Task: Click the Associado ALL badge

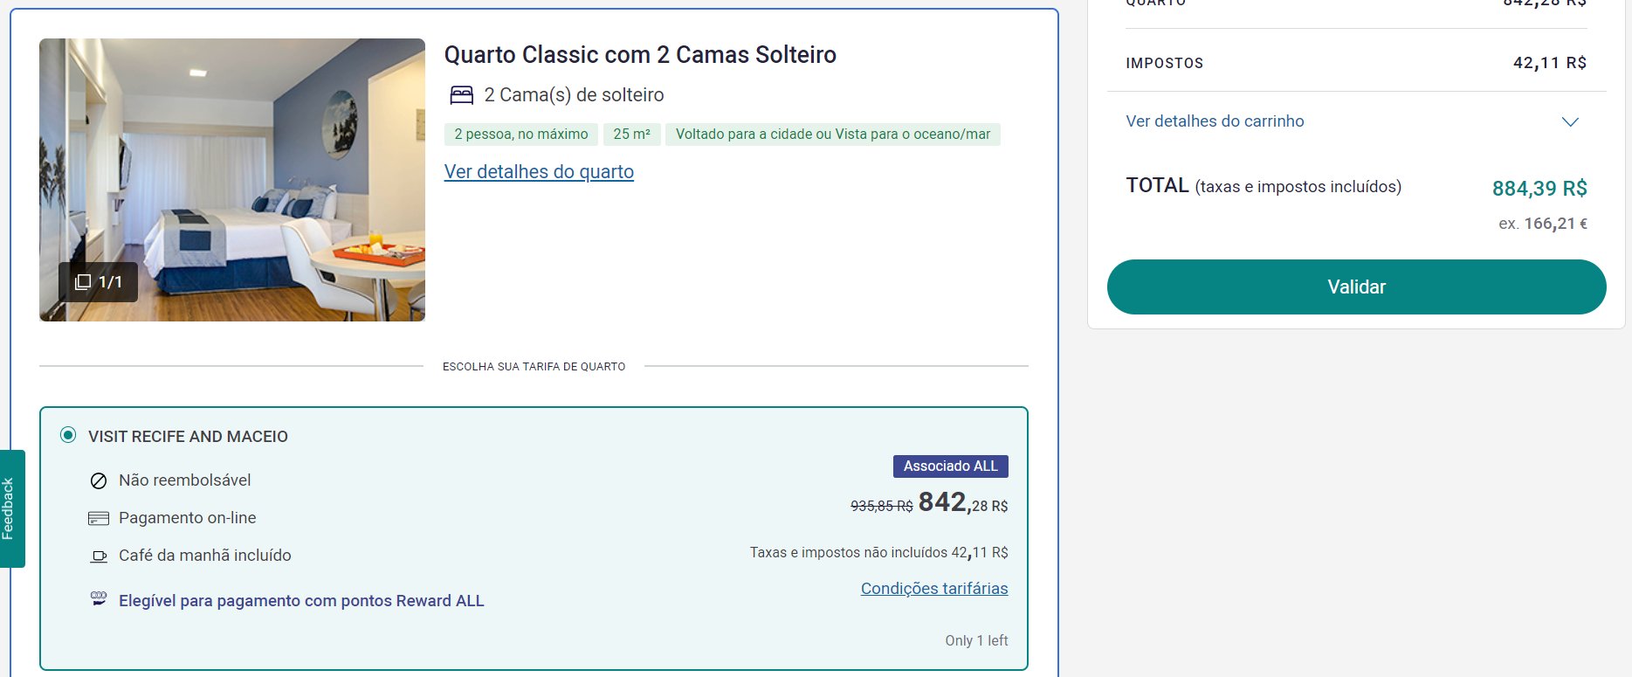Action: 950,466
